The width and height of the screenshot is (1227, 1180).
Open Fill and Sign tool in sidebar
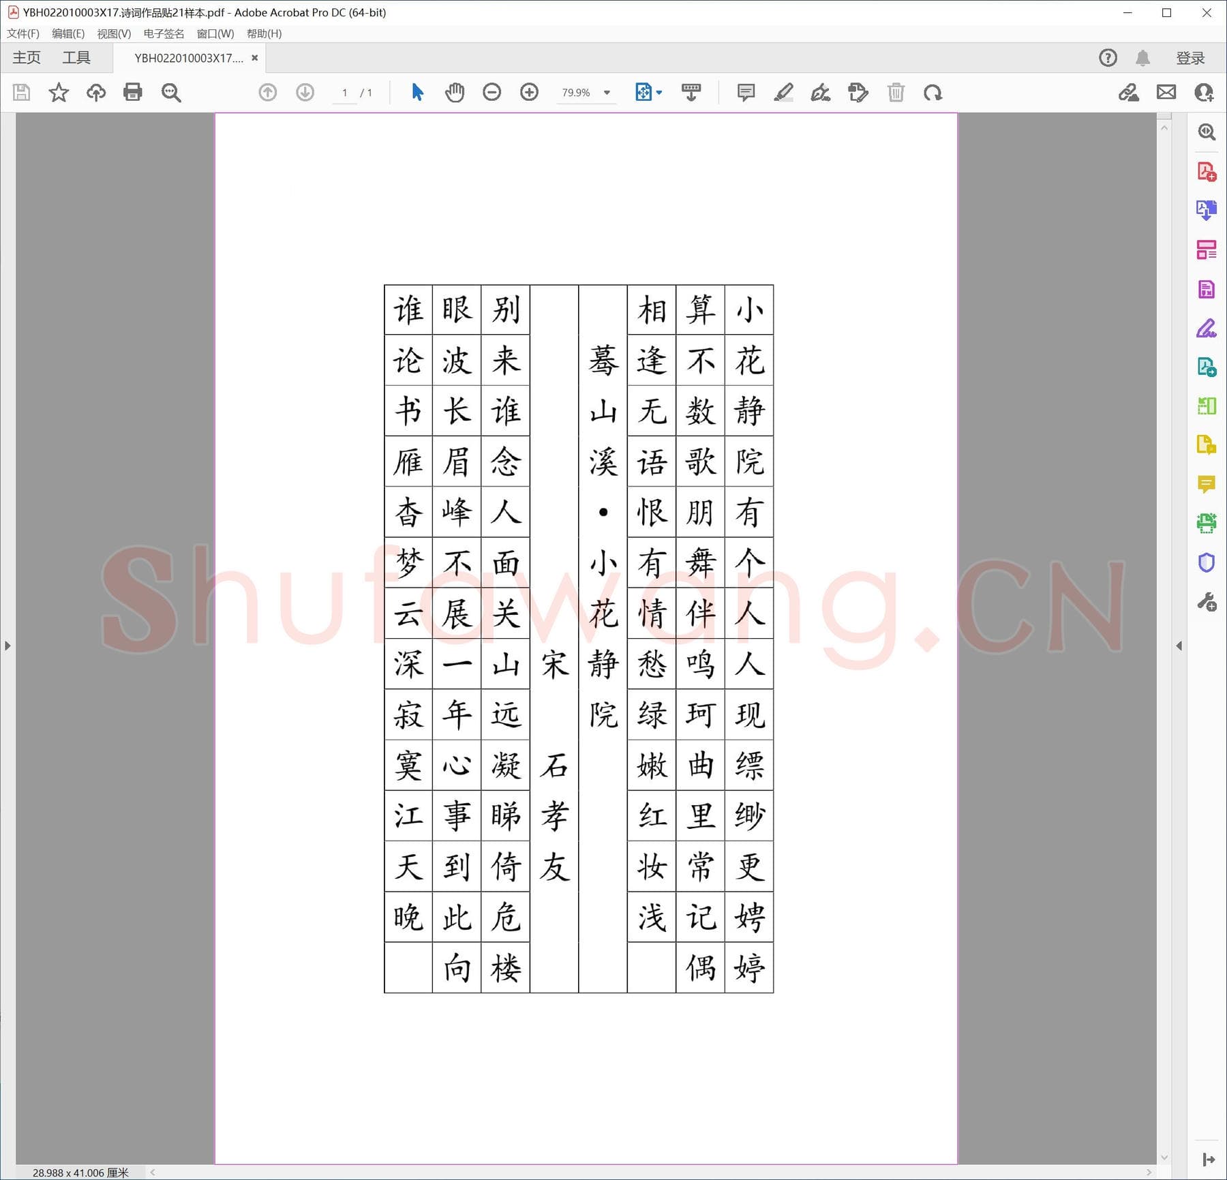[1207, 329]
